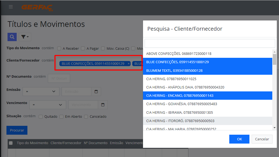Click the list scrollbar down arrow

click(x=274, y=128)
